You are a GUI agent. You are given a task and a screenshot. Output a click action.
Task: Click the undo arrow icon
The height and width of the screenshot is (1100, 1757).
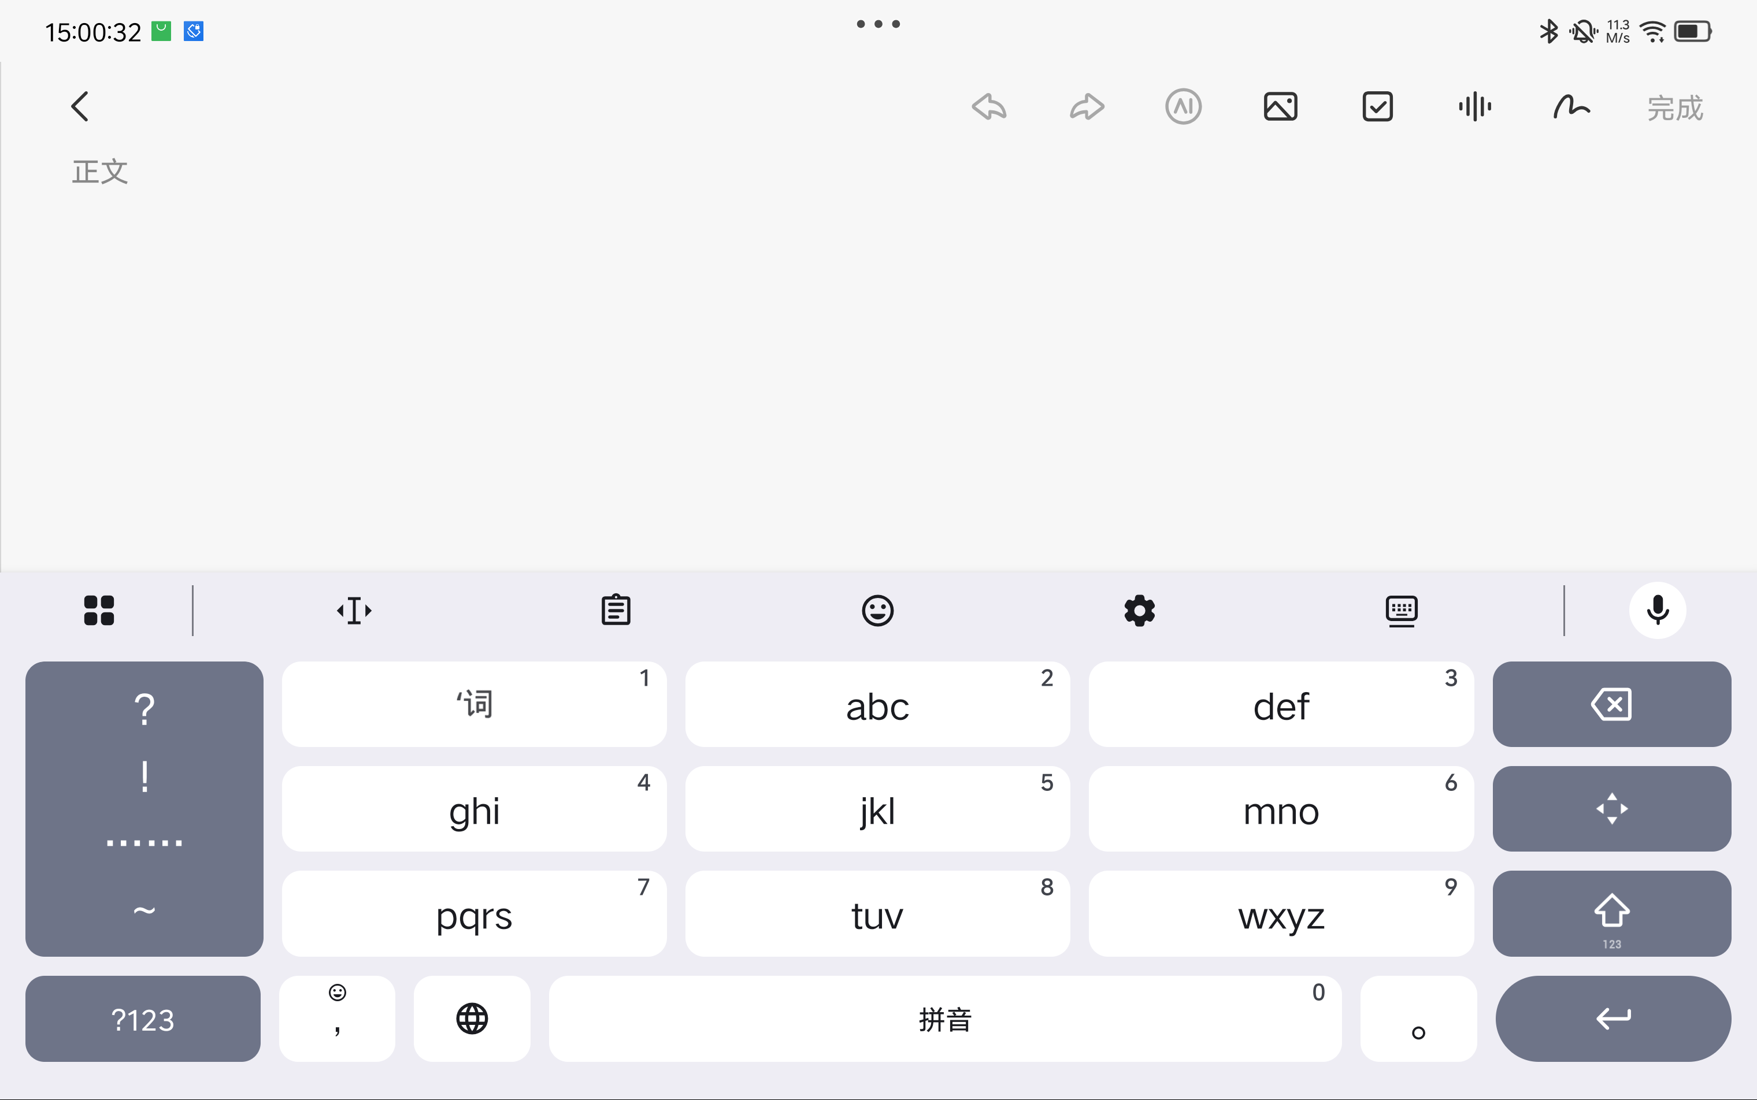(x=989, y=107)
